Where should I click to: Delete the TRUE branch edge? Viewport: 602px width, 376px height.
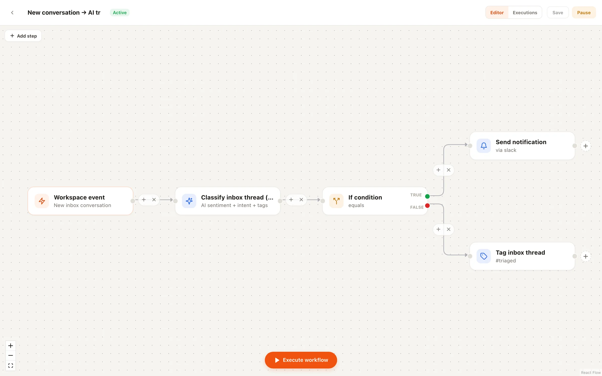448,170
